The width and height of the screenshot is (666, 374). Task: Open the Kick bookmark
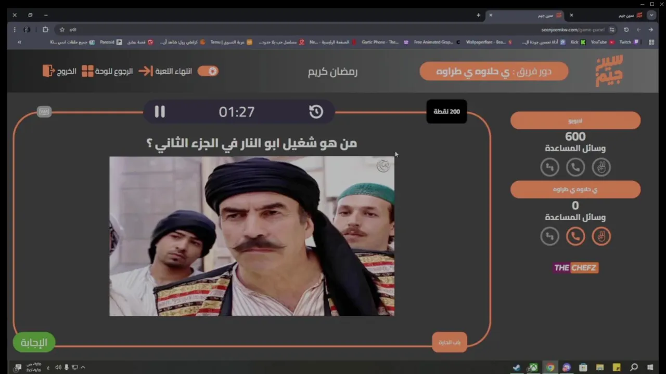[x=578, y=42]
